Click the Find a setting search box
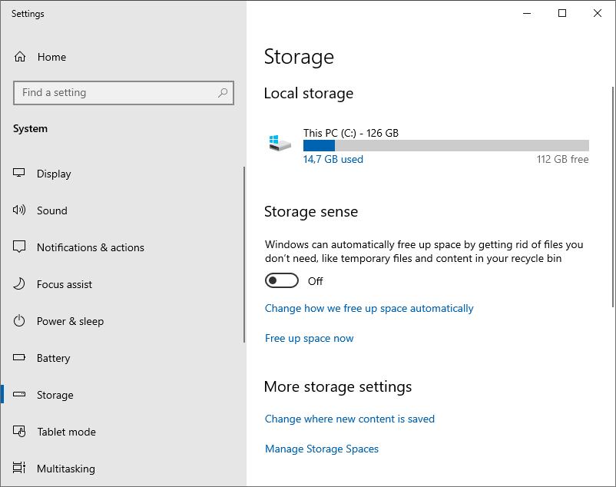Screen dimensions: 616x487 coord(124,93)
